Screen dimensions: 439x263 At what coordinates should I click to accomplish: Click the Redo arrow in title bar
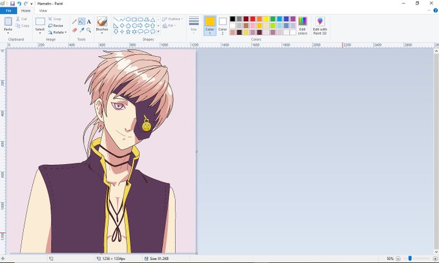[25, 3]
